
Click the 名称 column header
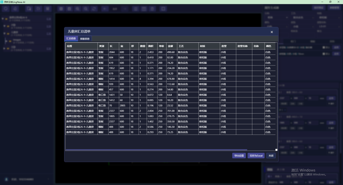coord(258,46)
